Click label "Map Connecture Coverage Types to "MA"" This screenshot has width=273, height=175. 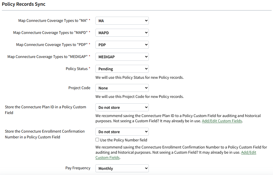(x=53, y=21)
